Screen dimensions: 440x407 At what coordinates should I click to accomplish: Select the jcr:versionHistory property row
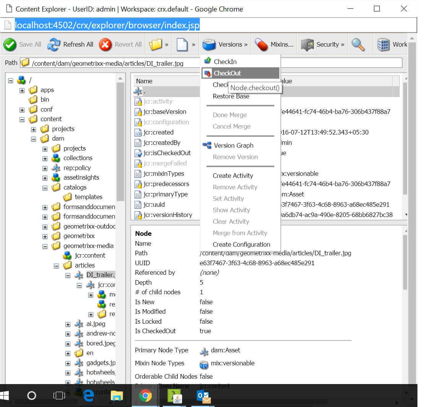click(167, 215)
